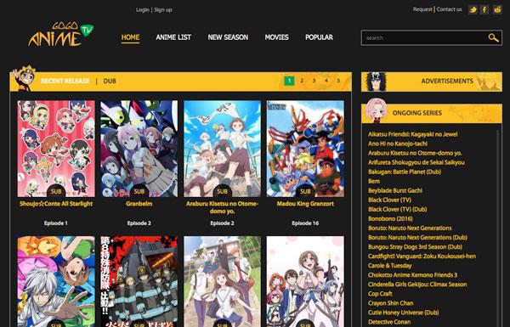Open Ano Hi no Kanojo-tachi in ongoing list
510x327 pixels.
coord(398,144)
